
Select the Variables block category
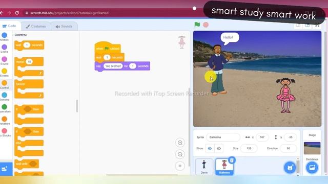click(5, 121)
